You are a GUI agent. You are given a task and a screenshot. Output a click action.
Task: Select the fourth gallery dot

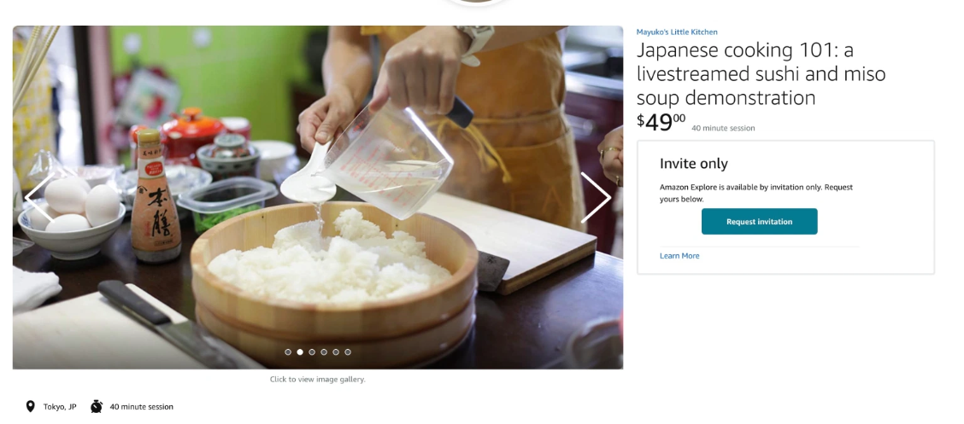324,352
